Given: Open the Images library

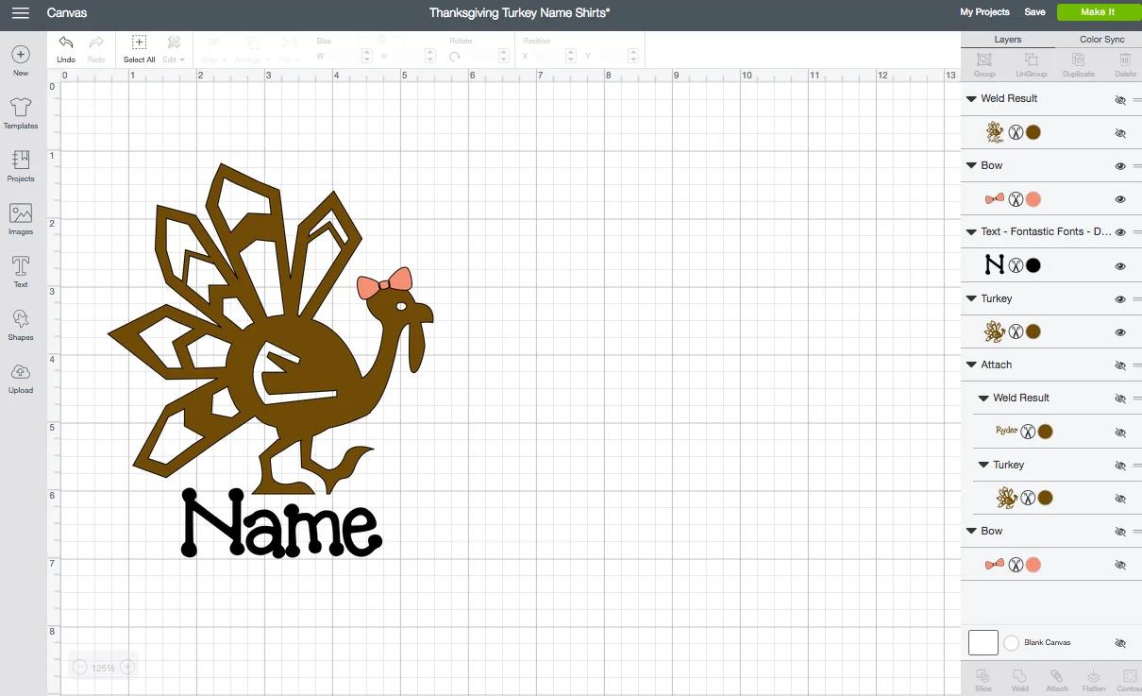Looking at the screenshot, I should click(x=21, y=219).
